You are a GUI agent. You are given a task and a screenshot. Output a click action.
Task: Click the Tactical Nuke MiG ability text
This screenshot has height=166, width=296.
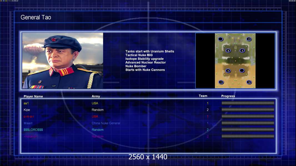click(139, 55)
